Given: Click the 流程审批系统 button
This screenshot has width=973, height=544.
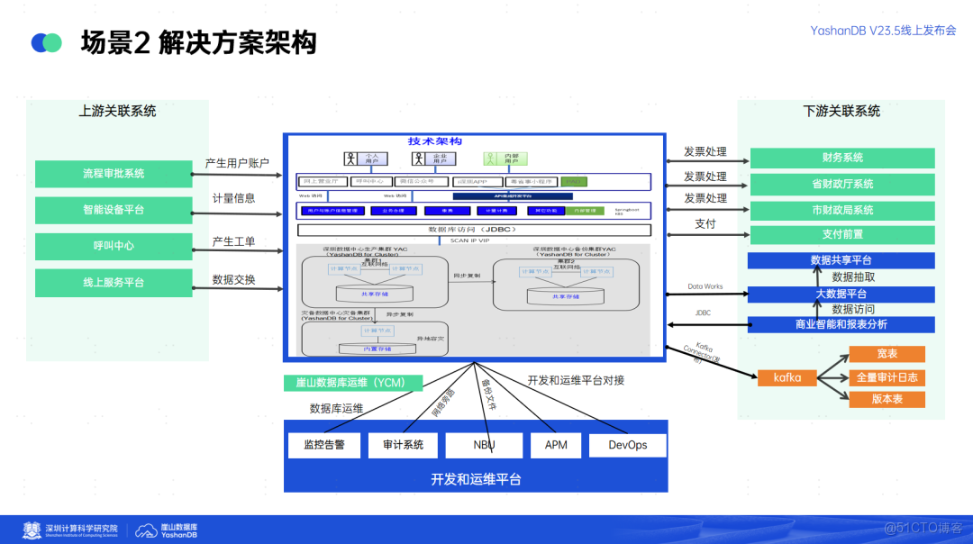Looking at the screenshot, I should click(113, 174).
